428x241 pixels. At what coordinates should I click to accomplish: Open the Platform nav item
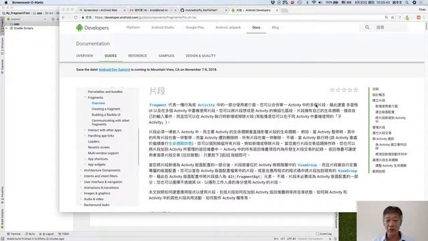click(133, 27)
